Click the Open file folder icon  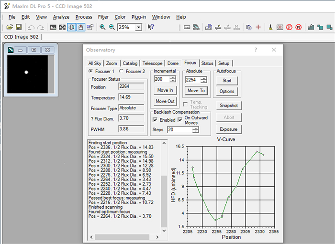[x=10, y=27]
